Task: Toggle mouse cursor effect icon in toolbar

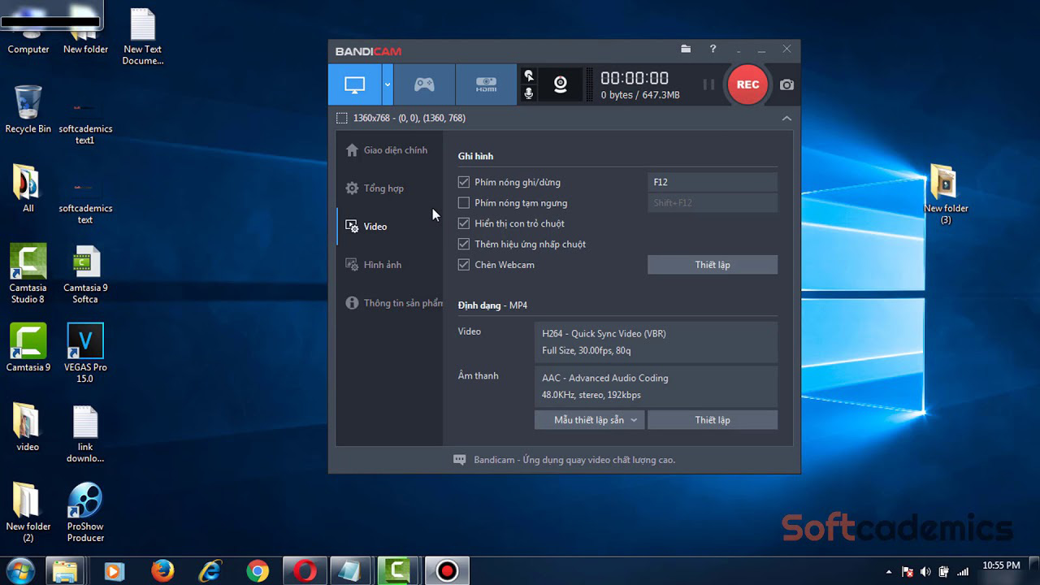Action: coord(529,76)
